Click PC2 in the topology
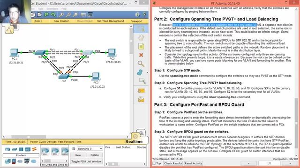This screenshot has width=300, height=168. pyautogui.click(x=96, y=77)
